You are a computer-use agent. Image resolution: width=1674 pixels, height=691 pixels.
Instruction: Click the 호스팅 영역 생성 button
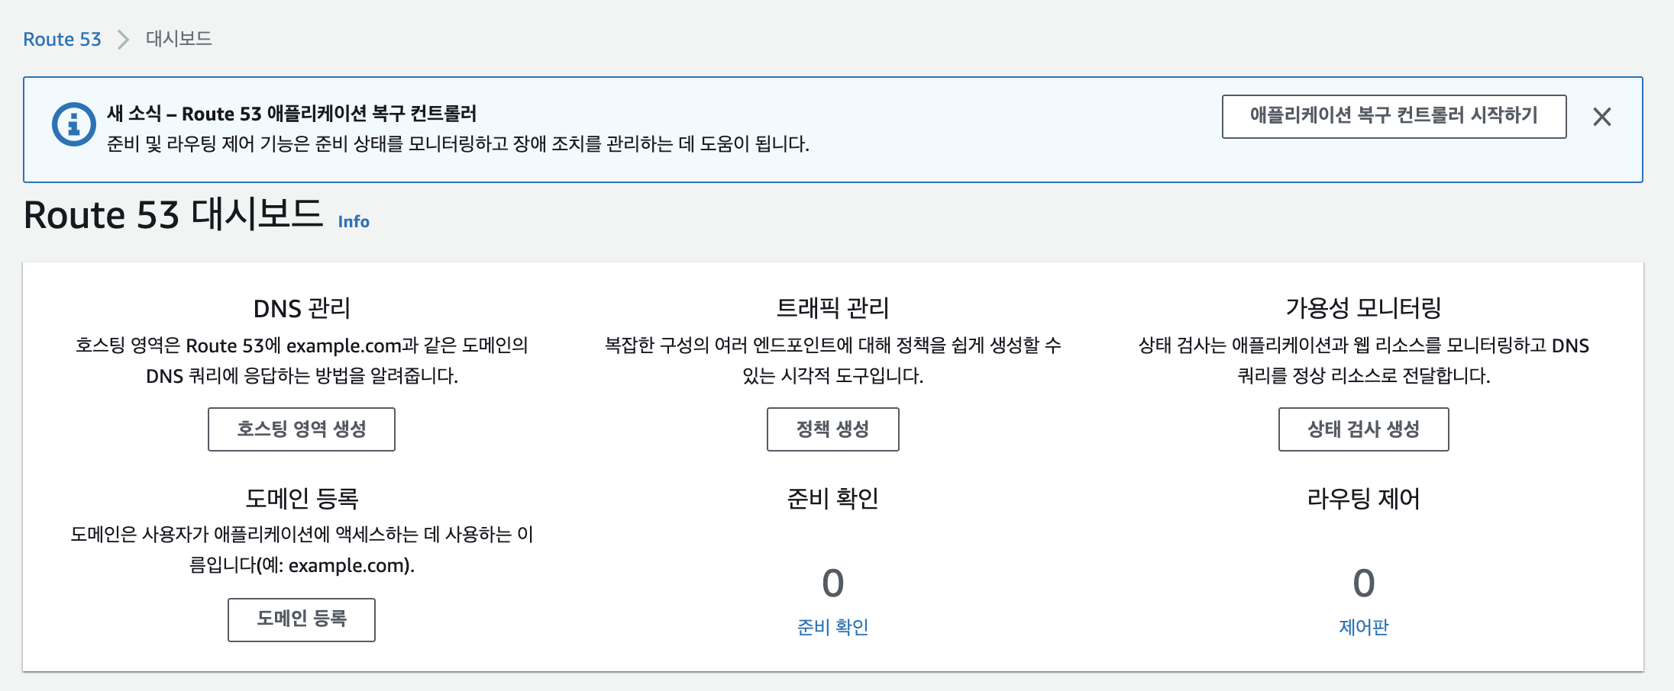pos(302,429)
